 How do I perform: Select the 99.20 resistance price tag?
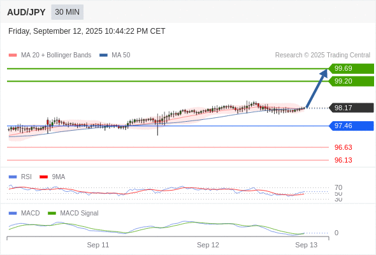(351, 81)
